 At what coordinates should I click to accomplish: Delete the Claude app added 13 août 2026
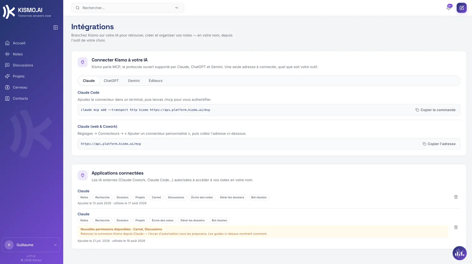456,197
